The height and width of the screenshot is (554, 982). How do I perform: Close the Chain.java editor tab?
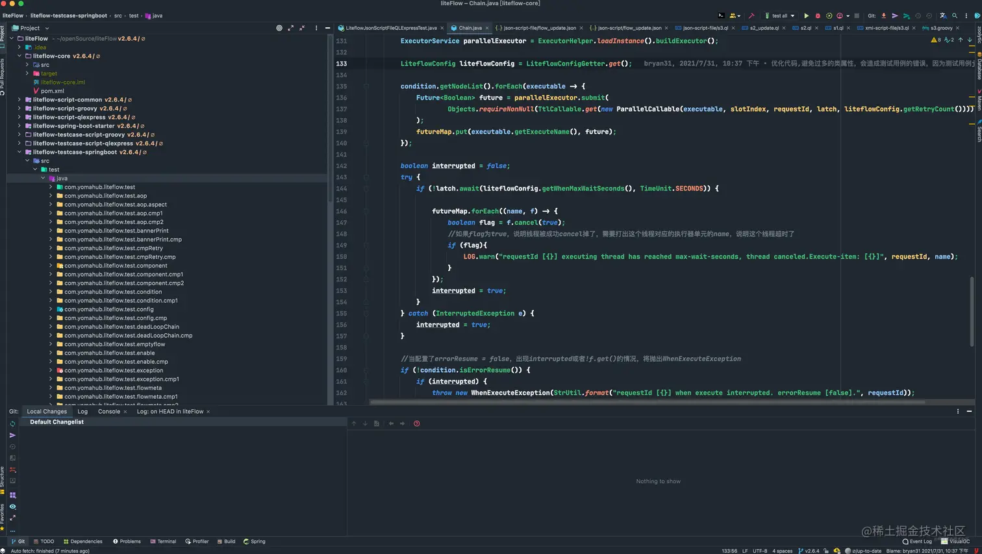point(487,28)
